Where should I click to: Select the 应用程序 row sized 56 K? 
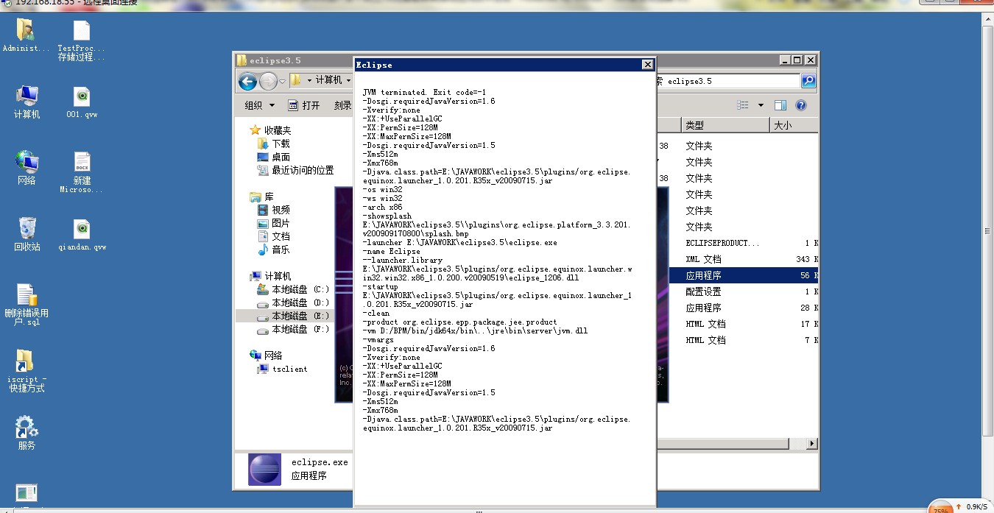tap(743, 275)
